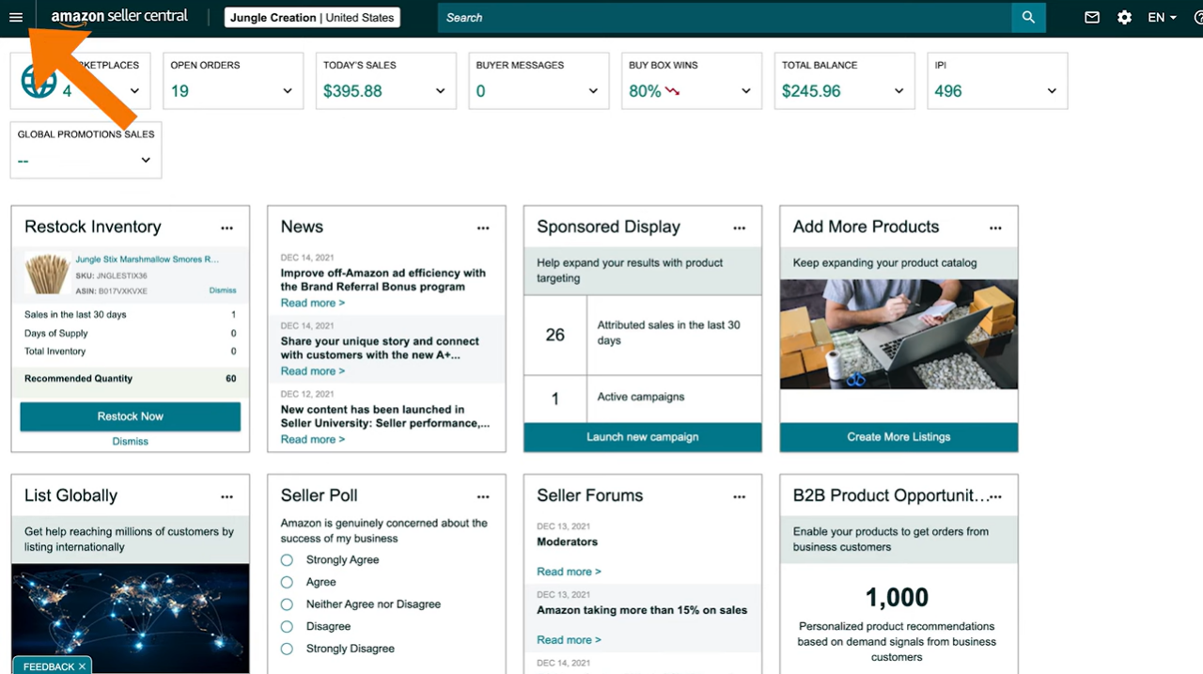Screen dimensions: 1203x674
Task: Open the Add More Products card options menu
Action: (x=995, y=227)
